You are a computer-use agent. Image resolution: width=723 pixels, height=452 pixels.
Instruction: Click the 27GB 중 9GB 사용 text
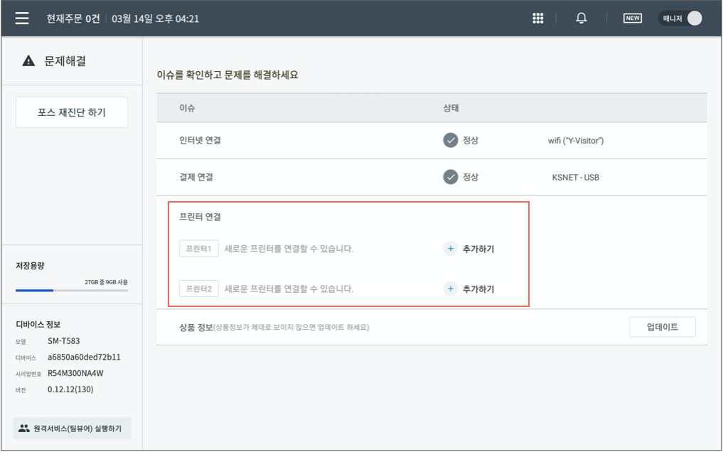106,282
